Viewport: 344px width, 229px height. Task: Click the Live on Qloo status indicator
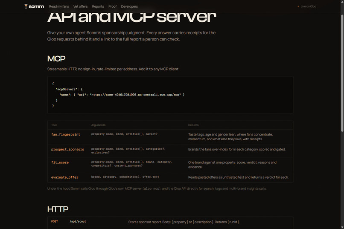(x=307, y=6)
